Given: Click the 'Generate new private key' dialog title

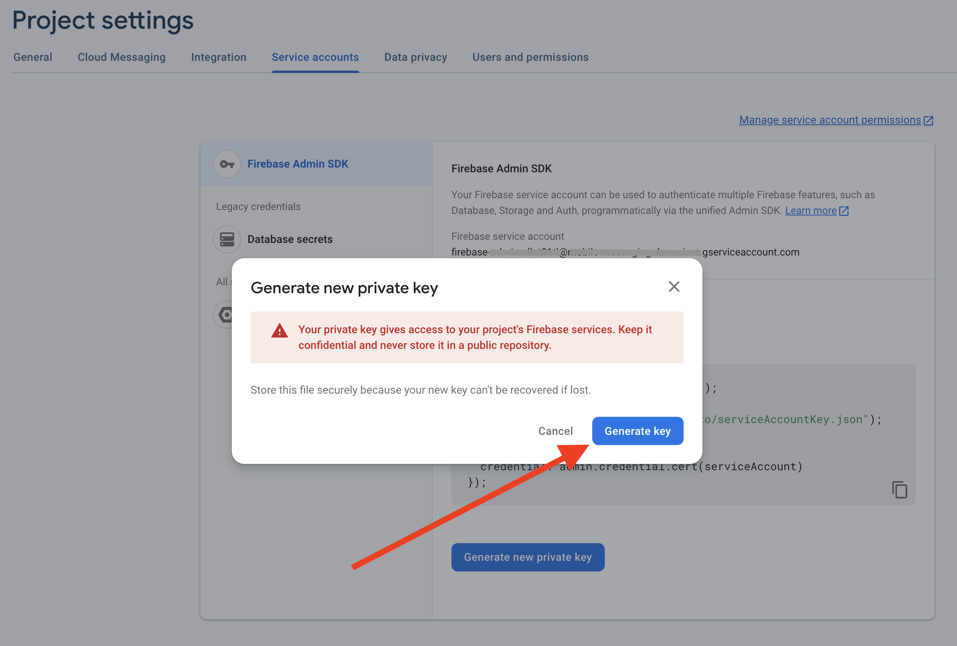Looking at the screenshot, I should (344, 288).
